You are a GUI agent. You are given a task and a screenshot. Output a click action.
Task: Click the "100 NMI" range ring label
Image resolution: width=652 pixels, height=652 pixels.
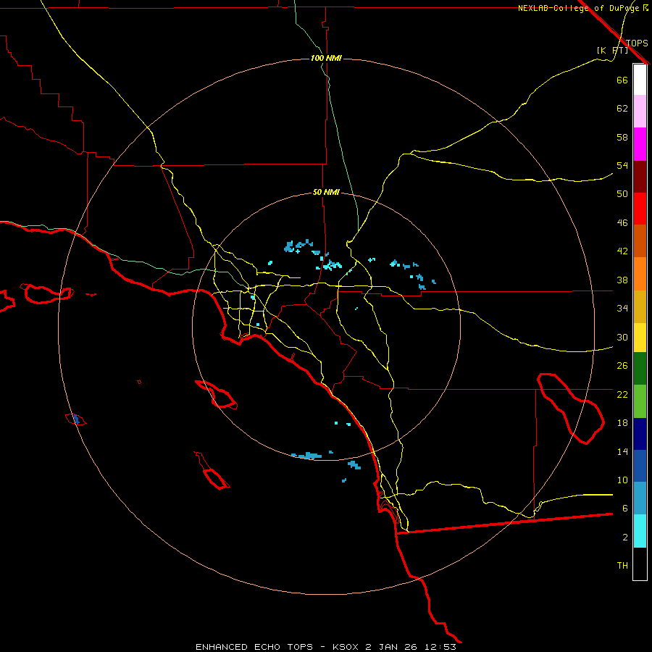(326, 58)
